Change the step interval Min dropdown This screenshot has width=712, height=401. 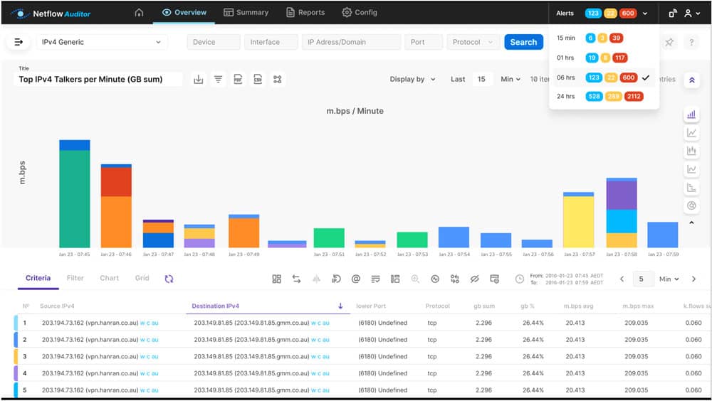669,279
